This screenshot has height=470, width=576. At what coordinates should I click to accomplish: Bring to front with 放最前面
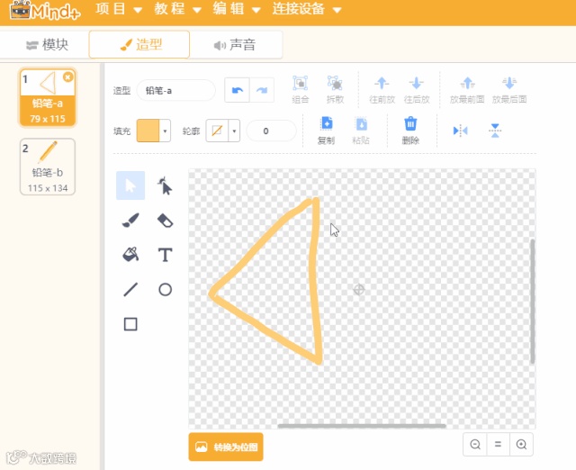tap(467, 90)
